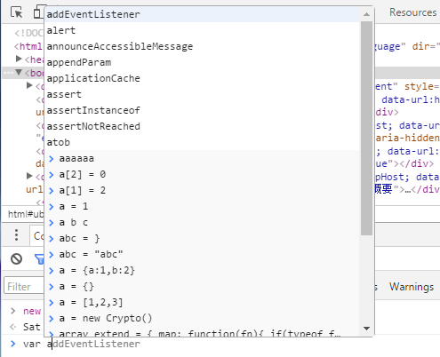Select the html tag in Elements tree
The height and width of the screenshot is (357, 440).
28,46
